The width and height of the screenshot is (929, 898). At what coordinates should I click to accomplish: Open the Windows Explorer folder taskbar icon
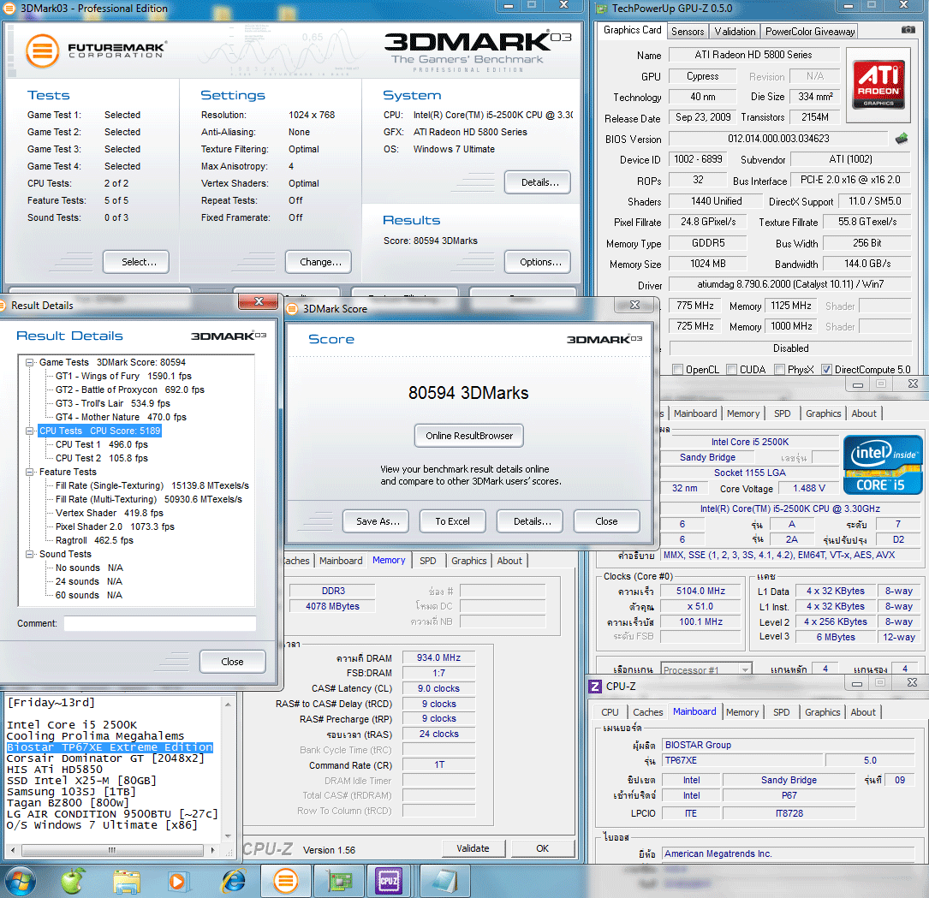point(127,882)
